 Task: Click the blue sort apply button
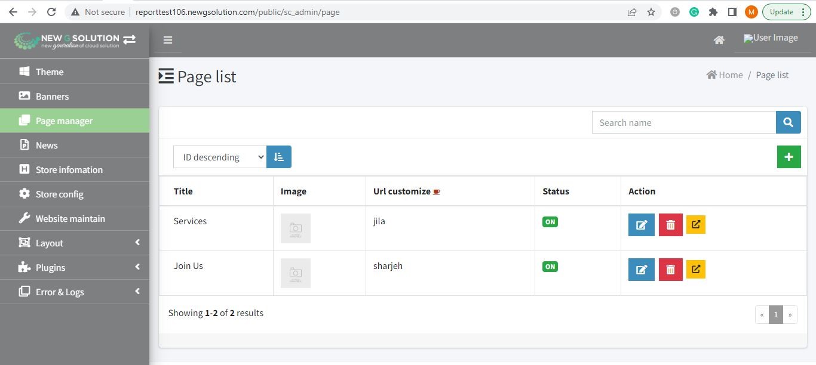[x=279, y=157]
